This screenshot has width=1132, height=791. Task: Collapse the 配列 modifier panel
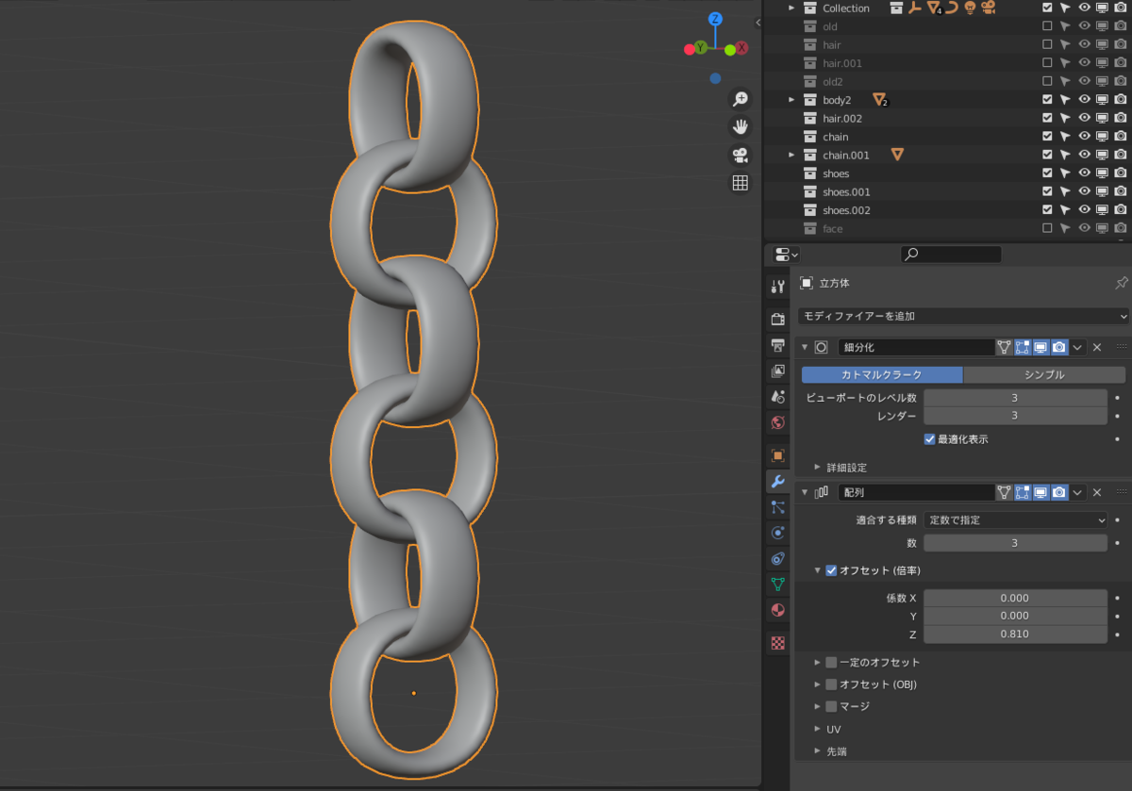[x=805, y=492]
